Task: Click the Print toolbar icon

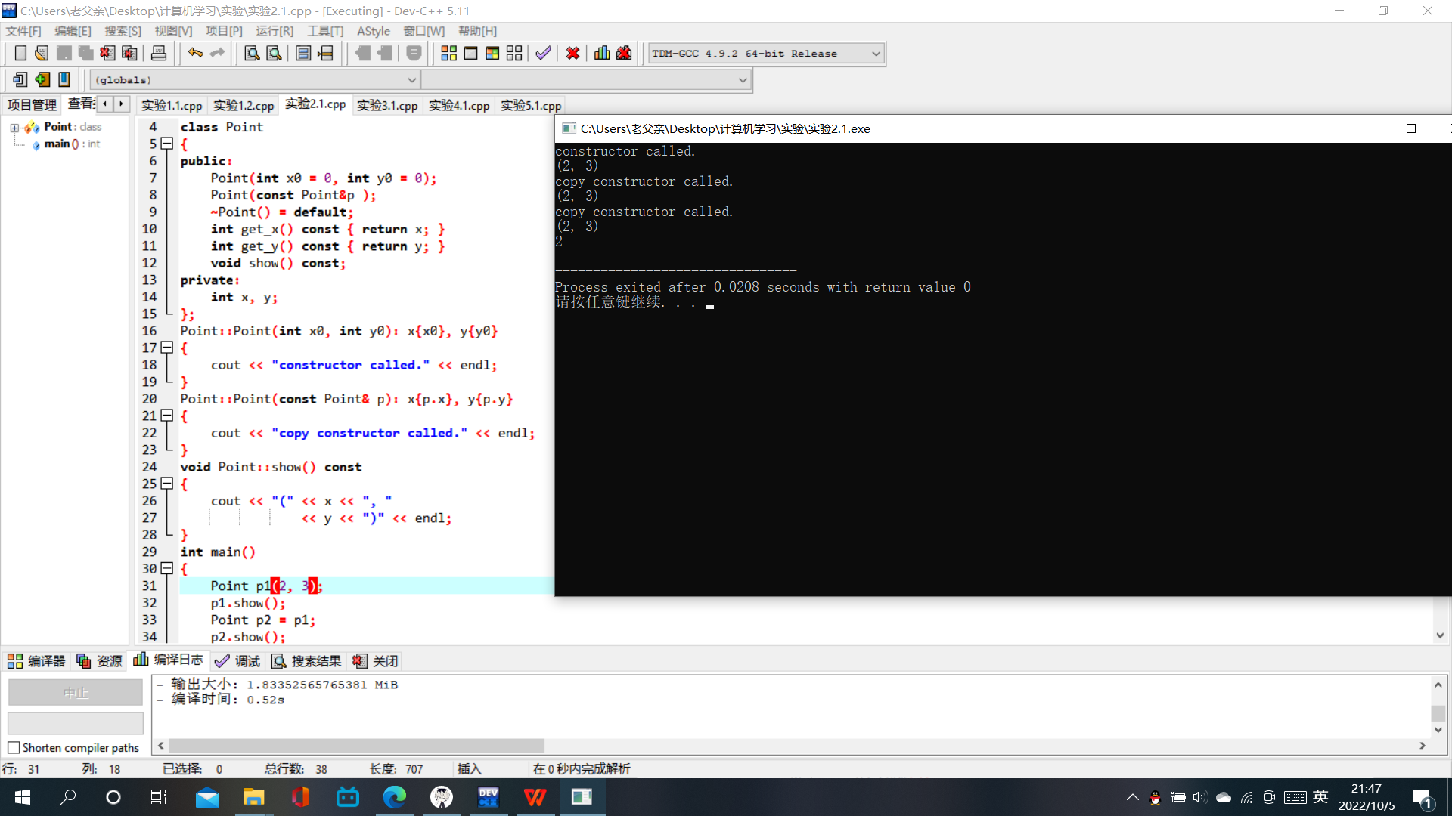Action: coord(159,54)
